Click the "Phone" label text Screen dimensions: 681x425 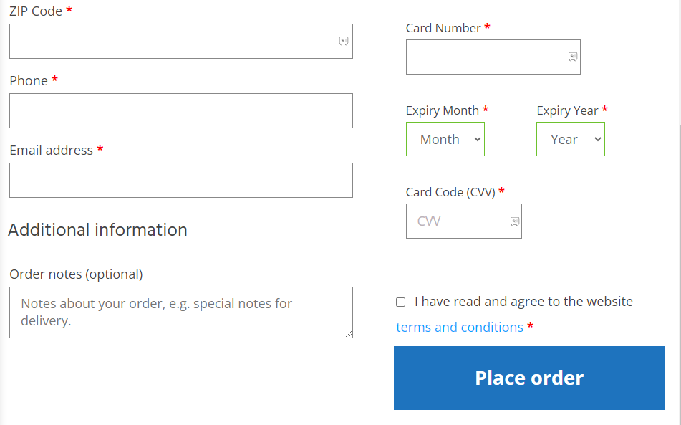click(x=29, y=81)
